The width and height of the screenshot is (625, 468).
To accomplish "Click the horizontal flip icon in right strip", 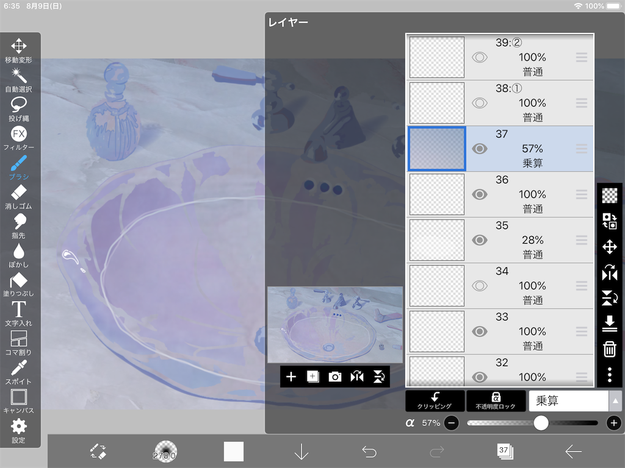I will tap(610, 272).
